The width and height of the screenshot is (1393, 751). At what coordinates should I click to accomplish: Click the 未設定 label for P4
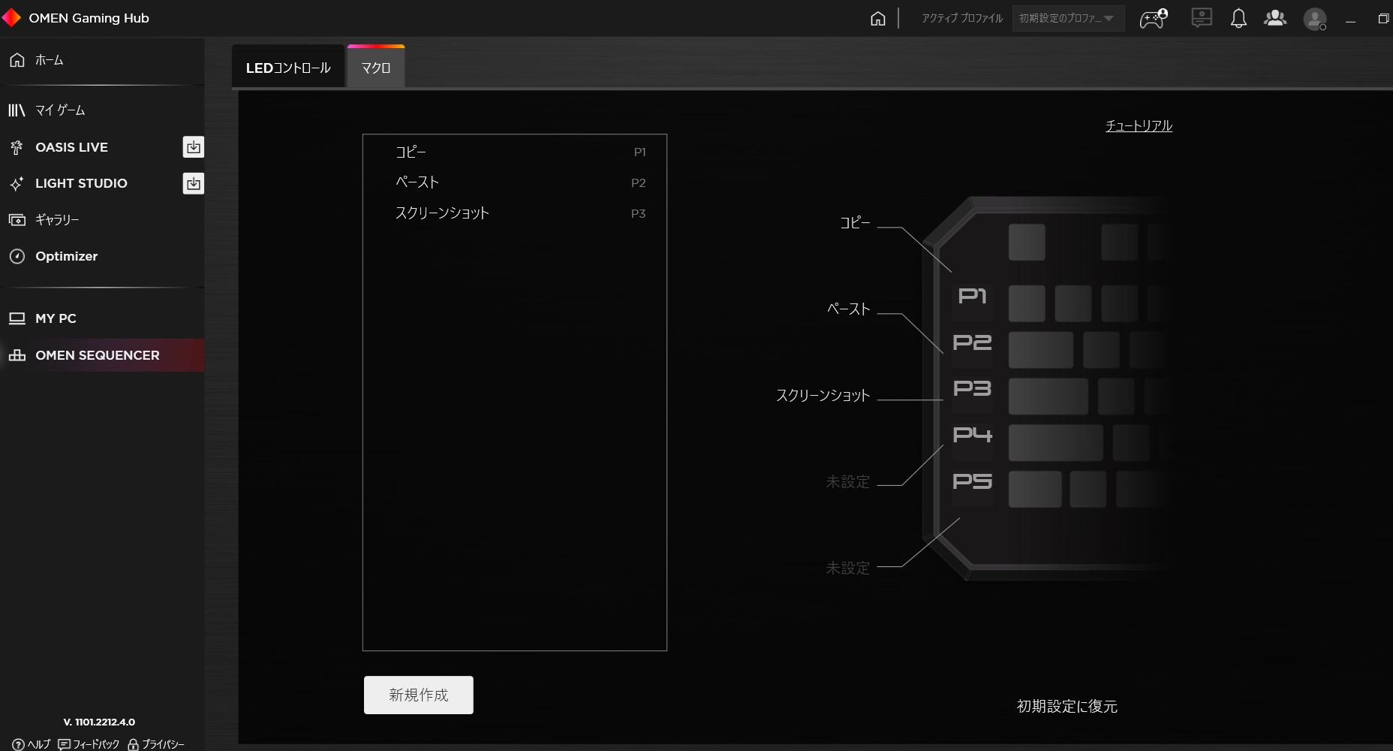(847, 482)
